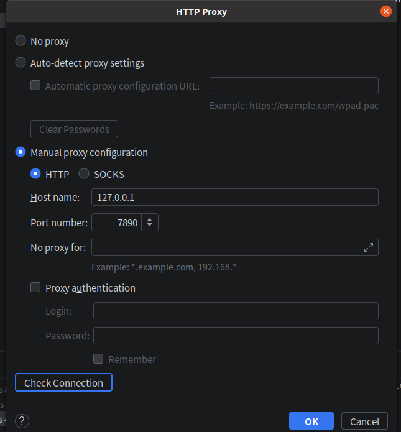Viewport: 401px width, 432px height.
Task: Click the Host name field with 127.0.0.1
Action: pos(235,197)
